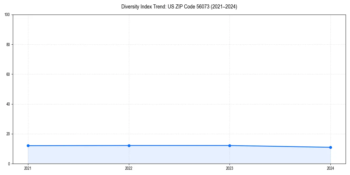The height and width of the screenshot is (175, 350).
Task: Select the 2021 data point marker
Action: 28,145
